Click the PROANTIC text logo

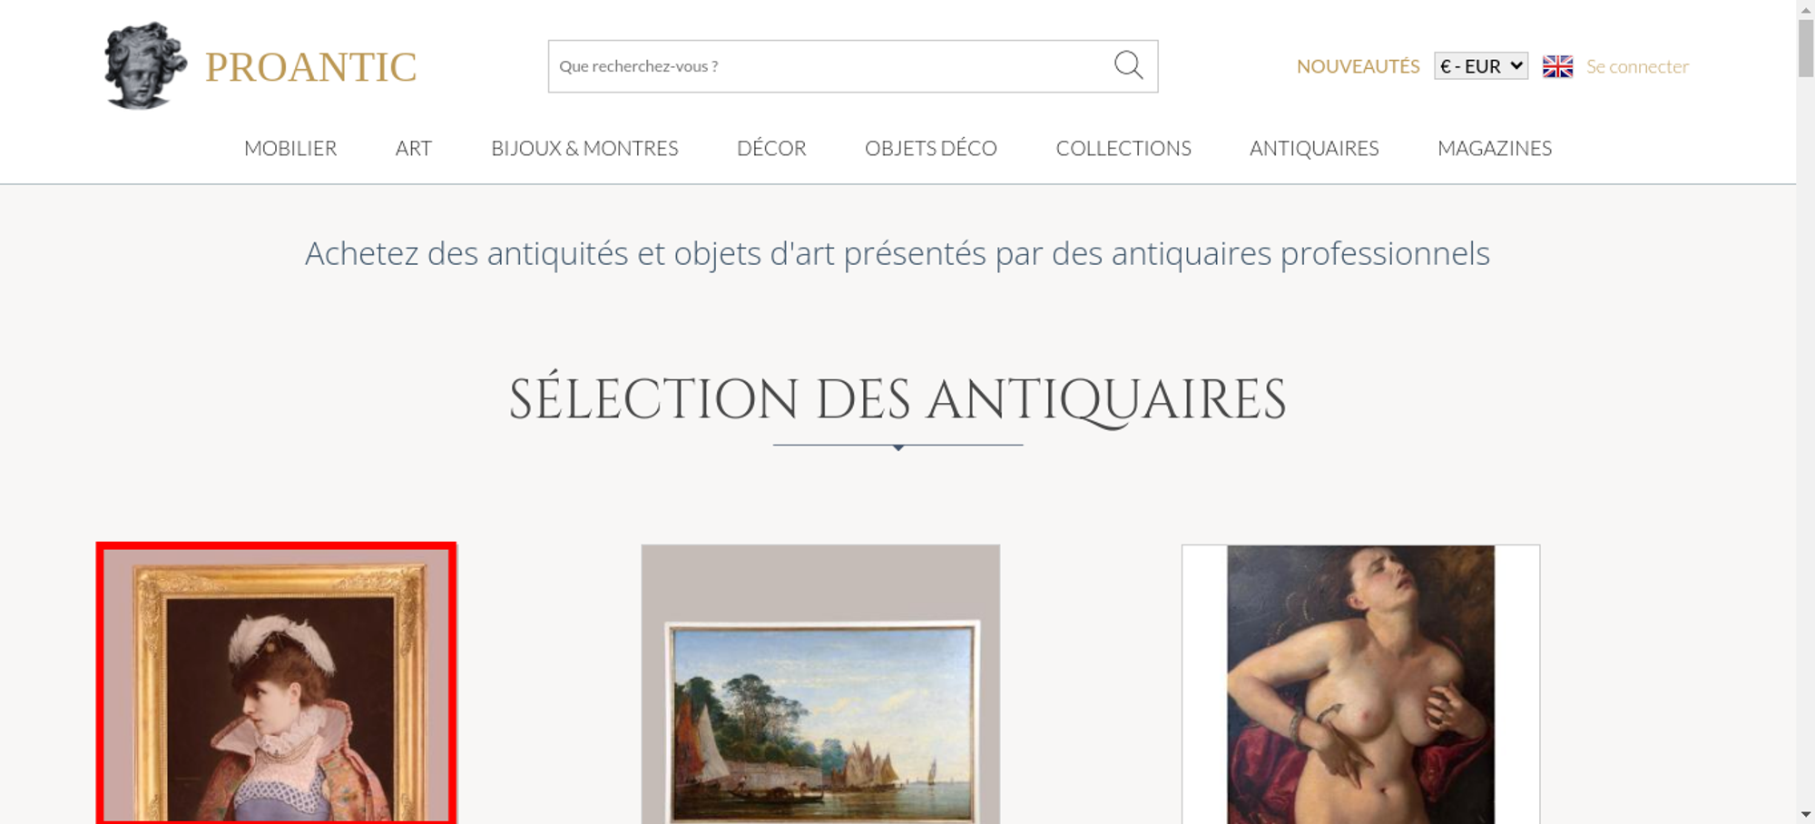coord(311,67)
